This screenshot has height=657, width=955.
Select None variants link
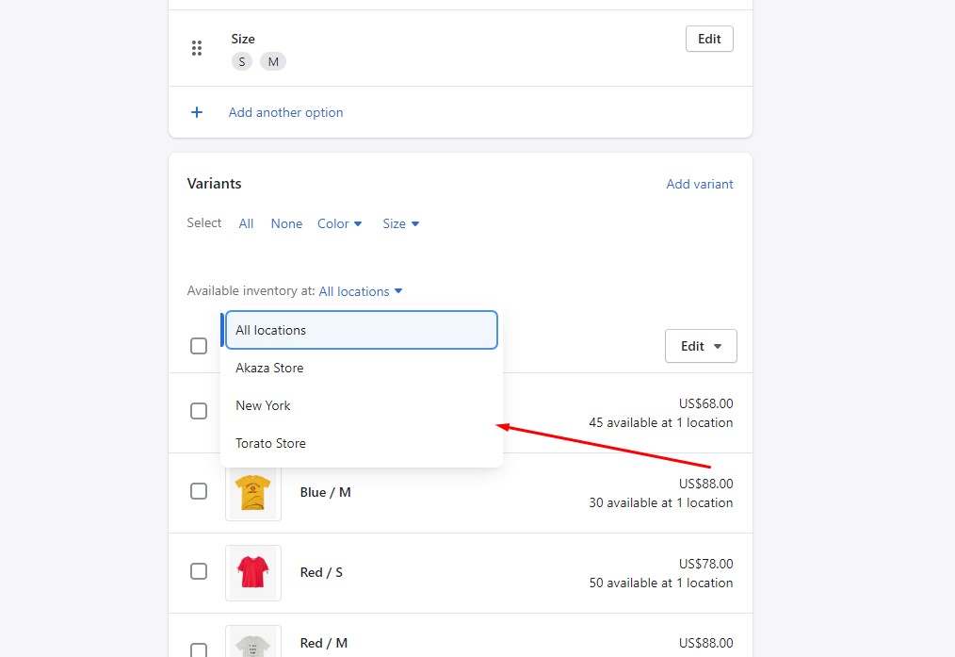[x=286, y=223]
